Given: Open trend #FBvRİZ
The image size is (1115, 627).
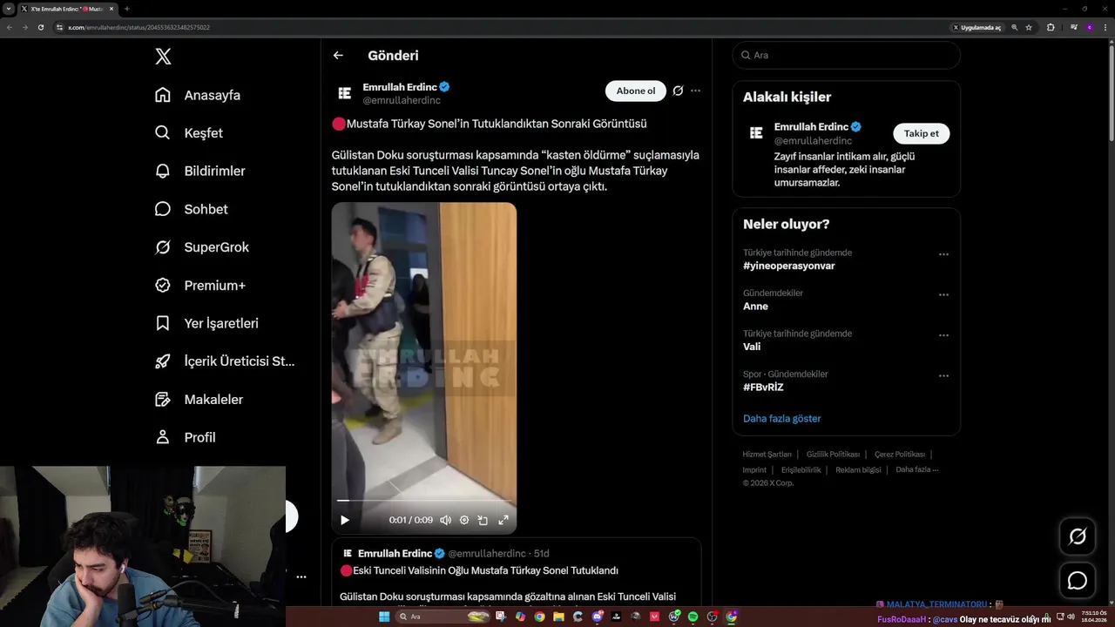Looking at the screenshot, I should [x=763, y=388].
